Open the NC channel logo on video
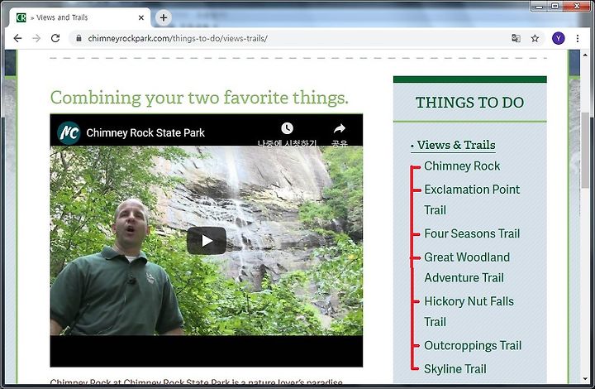This screenshot has width=595, height=389. point(69,133)
